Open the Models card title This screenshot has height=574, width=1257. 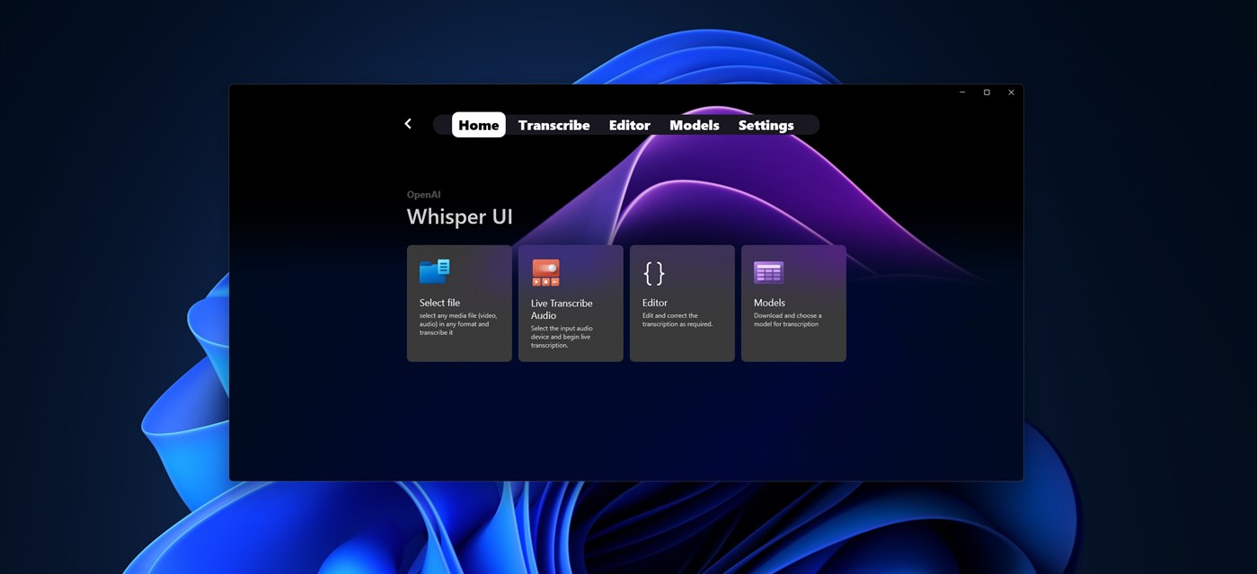[769, 303]
